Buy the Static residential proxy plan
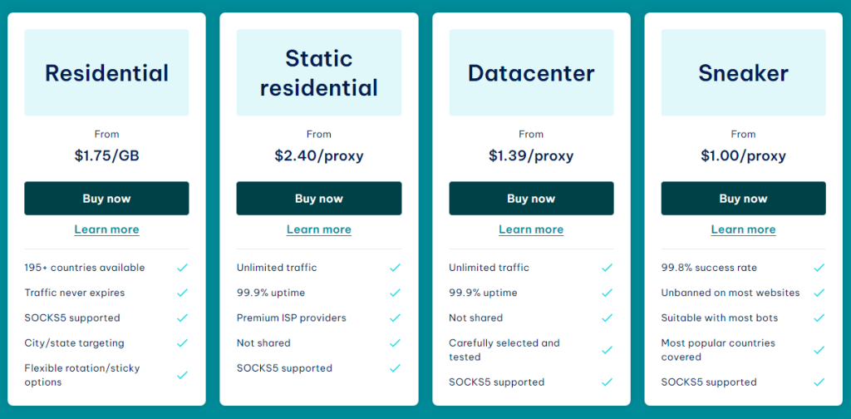Viewport: 851px width, 419px height. coord(319,199)
